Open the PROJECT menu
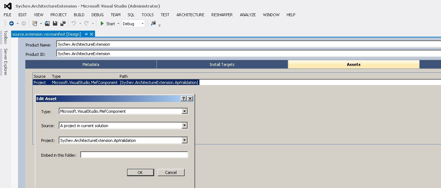This screenshot has width=441, height=188. pyautogui.click(x=59, y=15)
